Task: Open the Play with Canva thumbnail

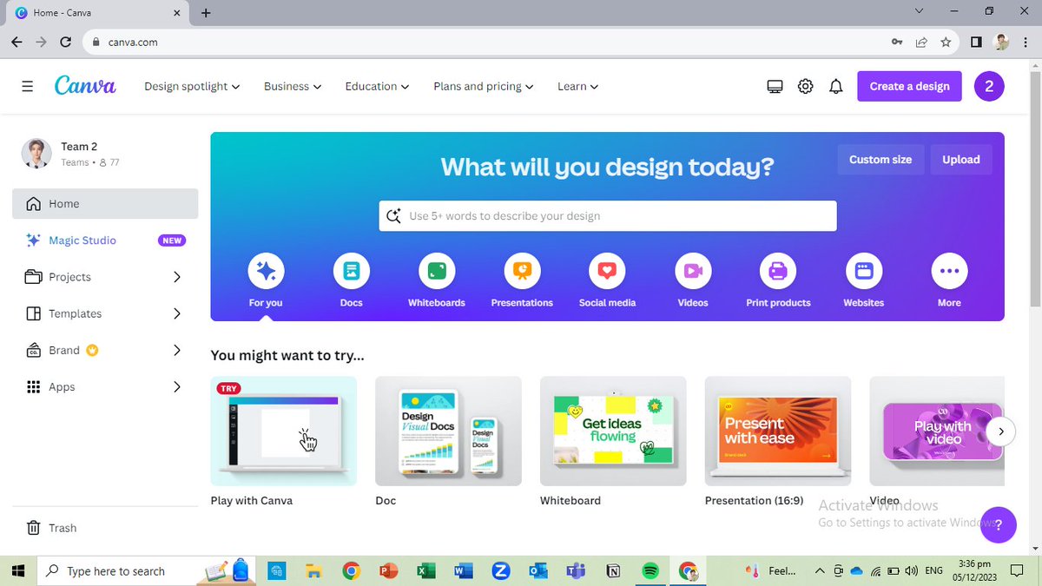Action: pyautogui.click(x=284, y=431)
